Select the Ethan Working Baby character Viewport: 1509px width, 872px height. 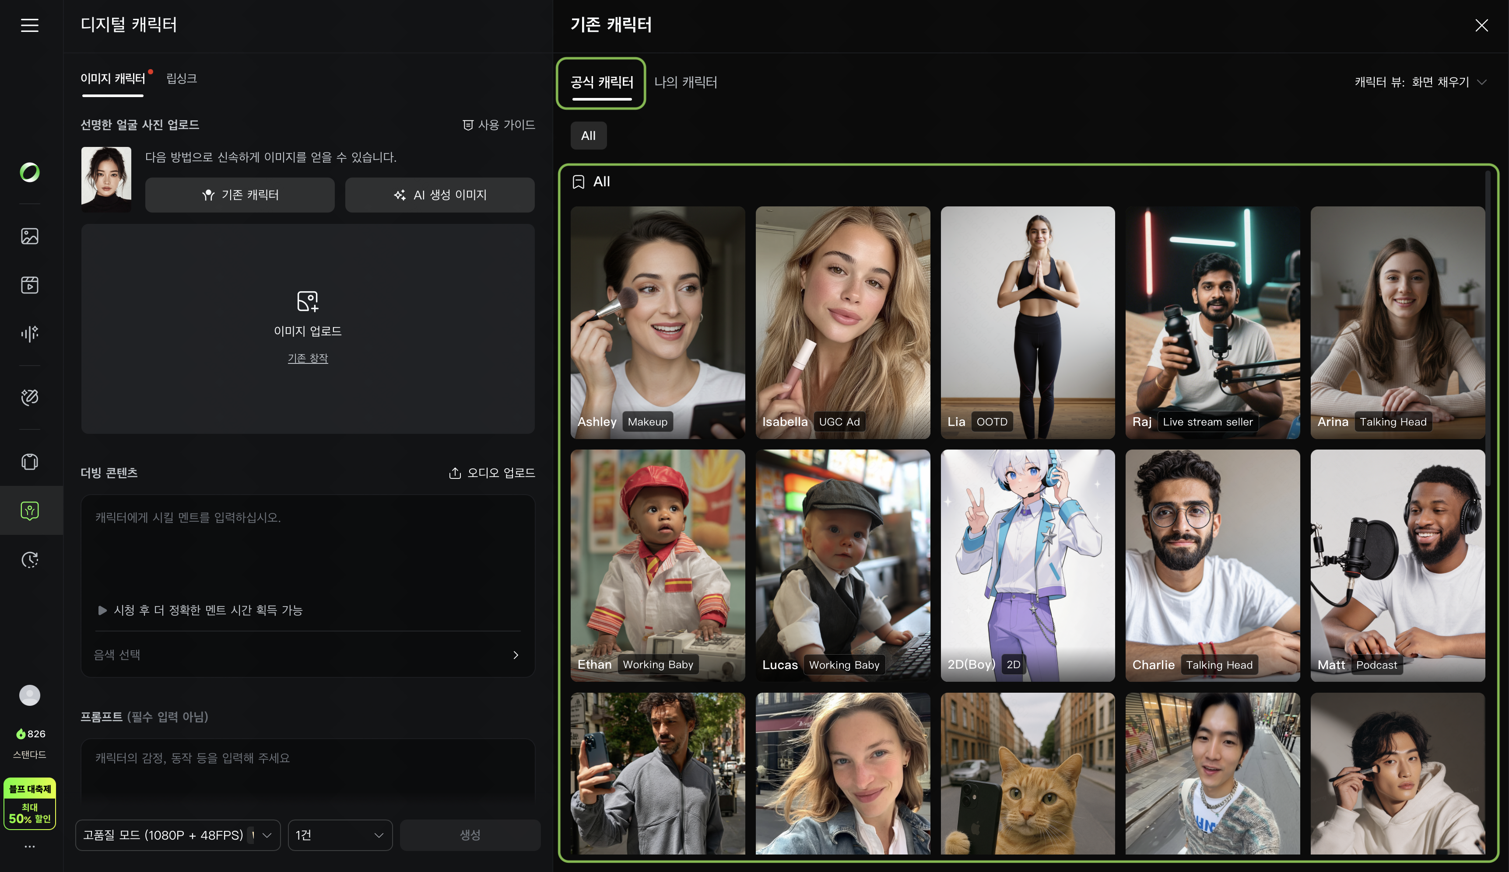(x=657, y=565)
